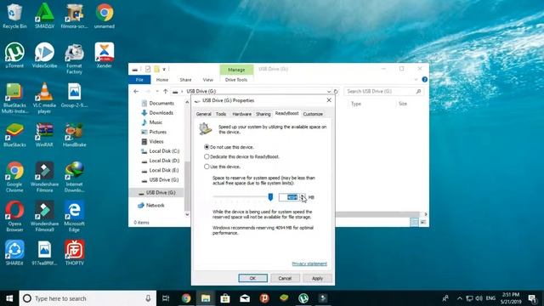Image resolution: width=544 pixels, height=306 pixels.
Task: Switch to the Tools tab
Action: [x=221, y=114]
